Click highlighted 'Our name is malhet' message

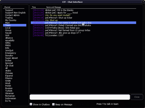[x=84, y=23]
